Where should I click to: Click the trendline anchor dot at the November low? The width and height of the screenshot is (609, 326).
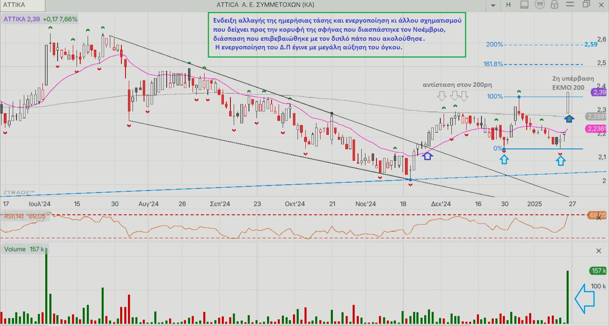coord(410,179)
